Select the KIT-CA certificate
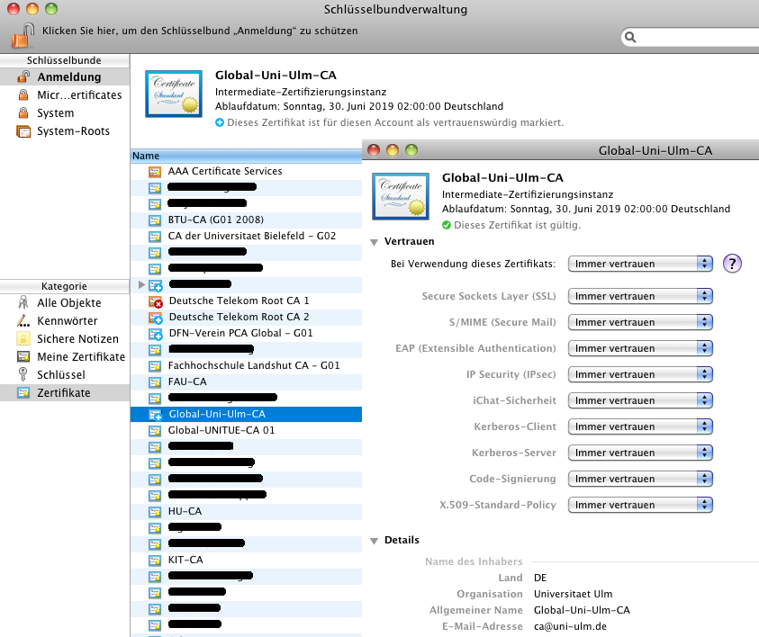This screenshot has width=759, height=637. coord(246,561)
